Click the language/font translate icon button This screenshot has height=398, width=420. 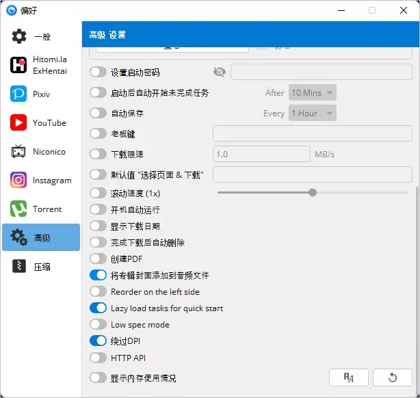pyautogui.click(x=348, y=377)
